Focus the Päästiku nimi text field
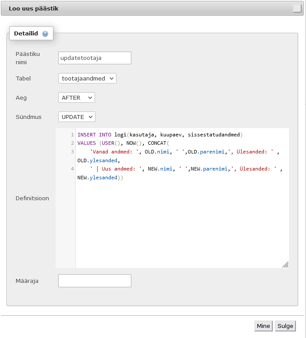 click(x=95, y=58)
